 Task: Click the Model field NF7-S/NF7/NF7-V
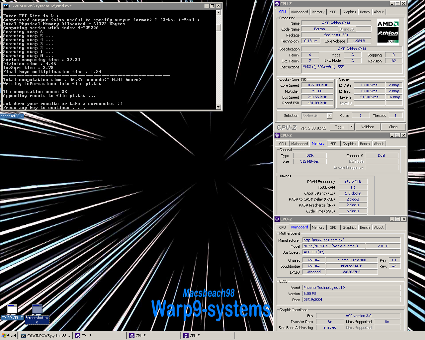(x=334, y=246)
